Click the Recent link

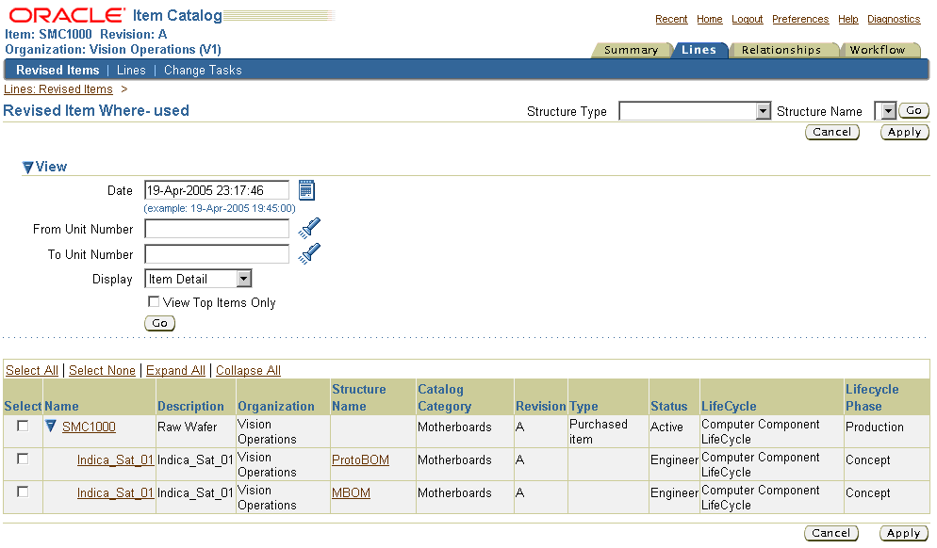[671, 19]
